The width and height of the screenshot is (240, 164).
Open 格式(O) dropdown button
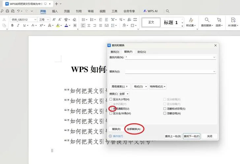coord(140,87)
